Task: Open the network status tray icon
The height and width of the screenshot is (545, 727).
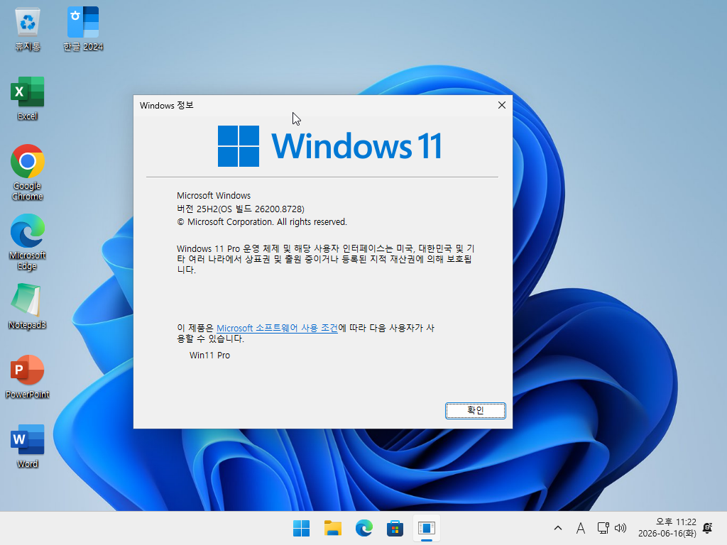Action: pyautogui.click(x=603, y=528)
